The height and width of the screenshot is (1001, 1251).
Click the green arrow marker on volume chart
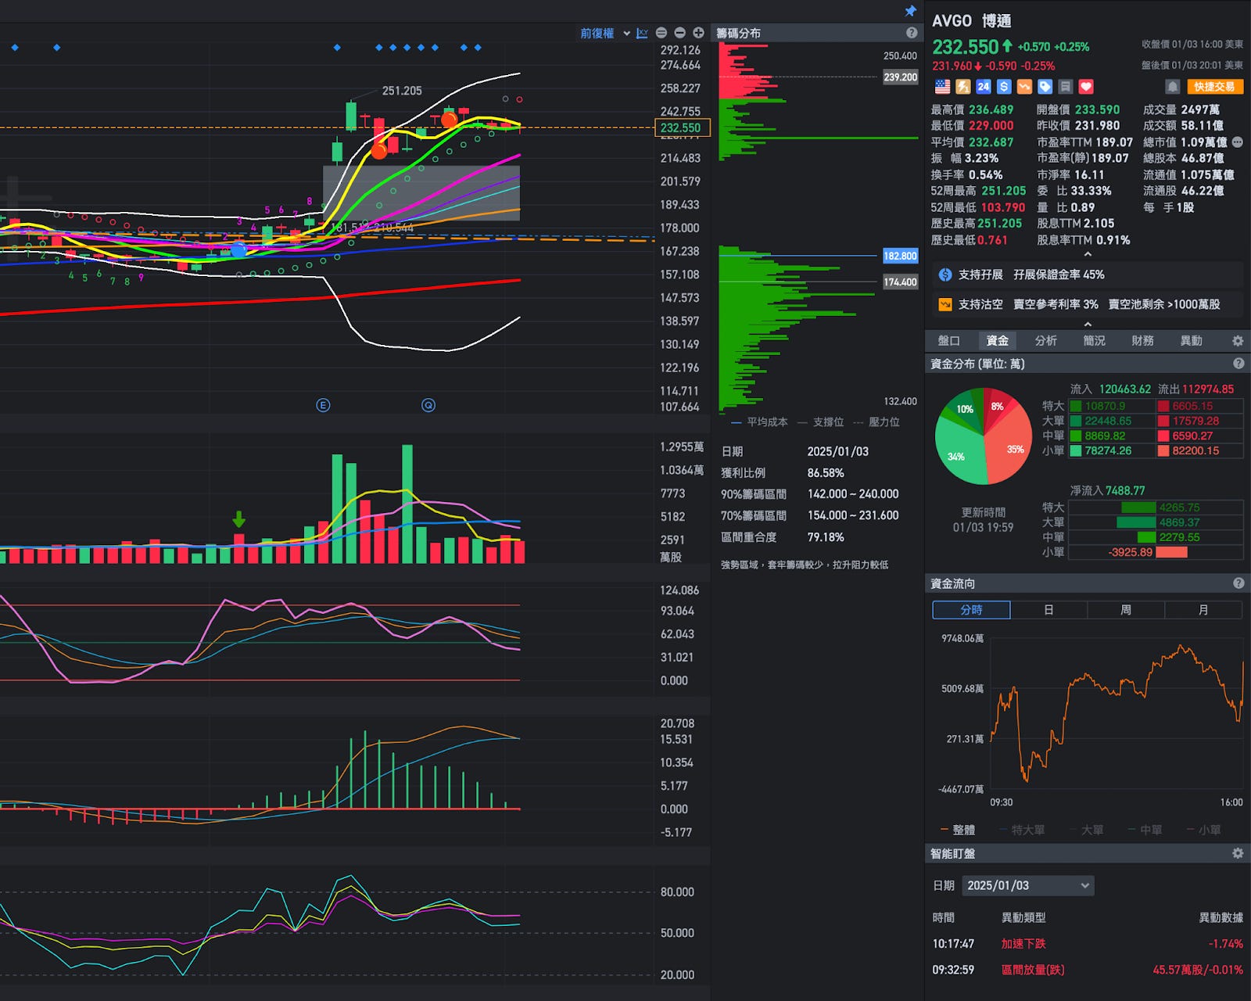(239, 519)
